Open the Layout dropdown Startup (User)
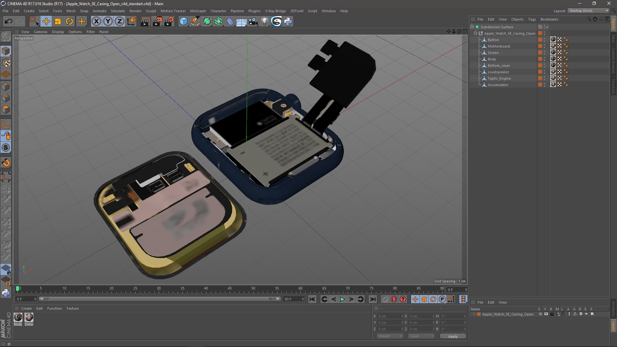The image size is (617, 347). click(588, 11)
